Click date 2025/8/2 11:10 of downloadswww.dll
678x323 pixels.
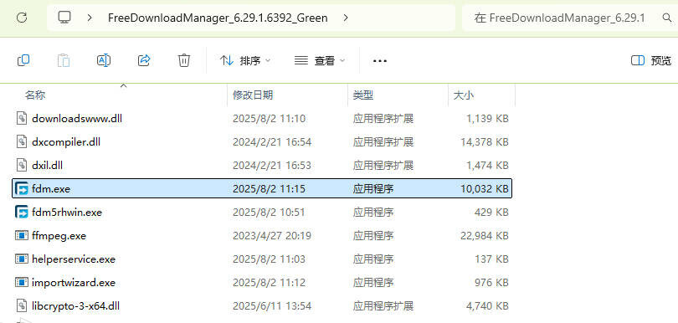tap(269, 118)
